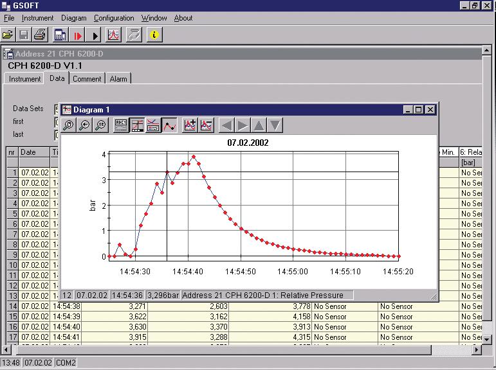The image size is (496, 370).
Task: Open the Configuration menu
Action: pos(114,18)
